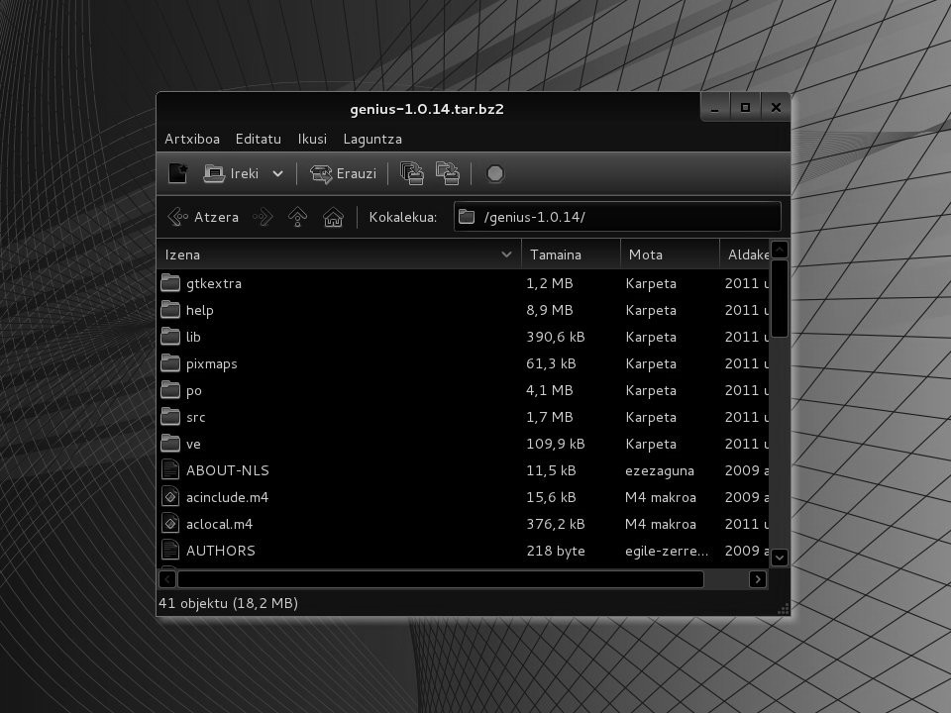
Task: Click the size value '390,6 kB'
Action: pyautogui.click(x=556, y=337)
